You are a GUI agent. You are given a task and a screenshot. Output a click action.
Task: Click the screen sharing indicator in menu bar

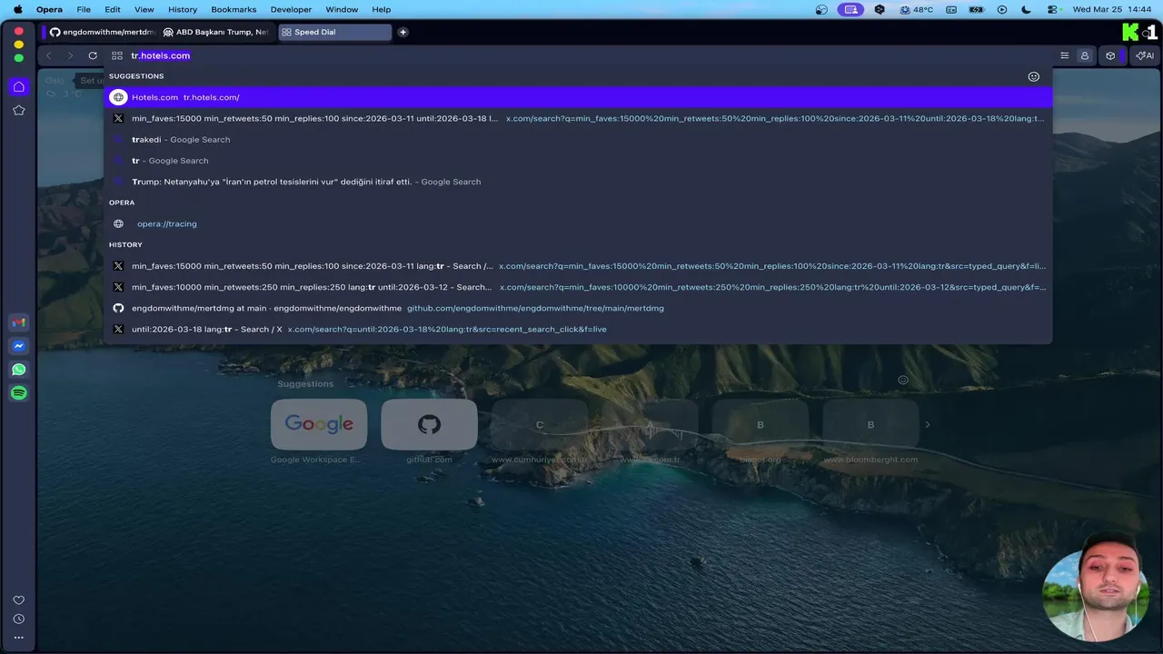coord(850,9)
